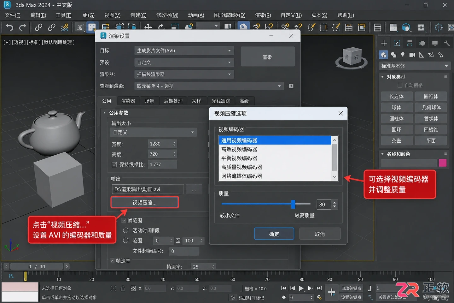Activate the Select and Move tool
Viewport: 454px width, 303px height.
tap(148, 27)
